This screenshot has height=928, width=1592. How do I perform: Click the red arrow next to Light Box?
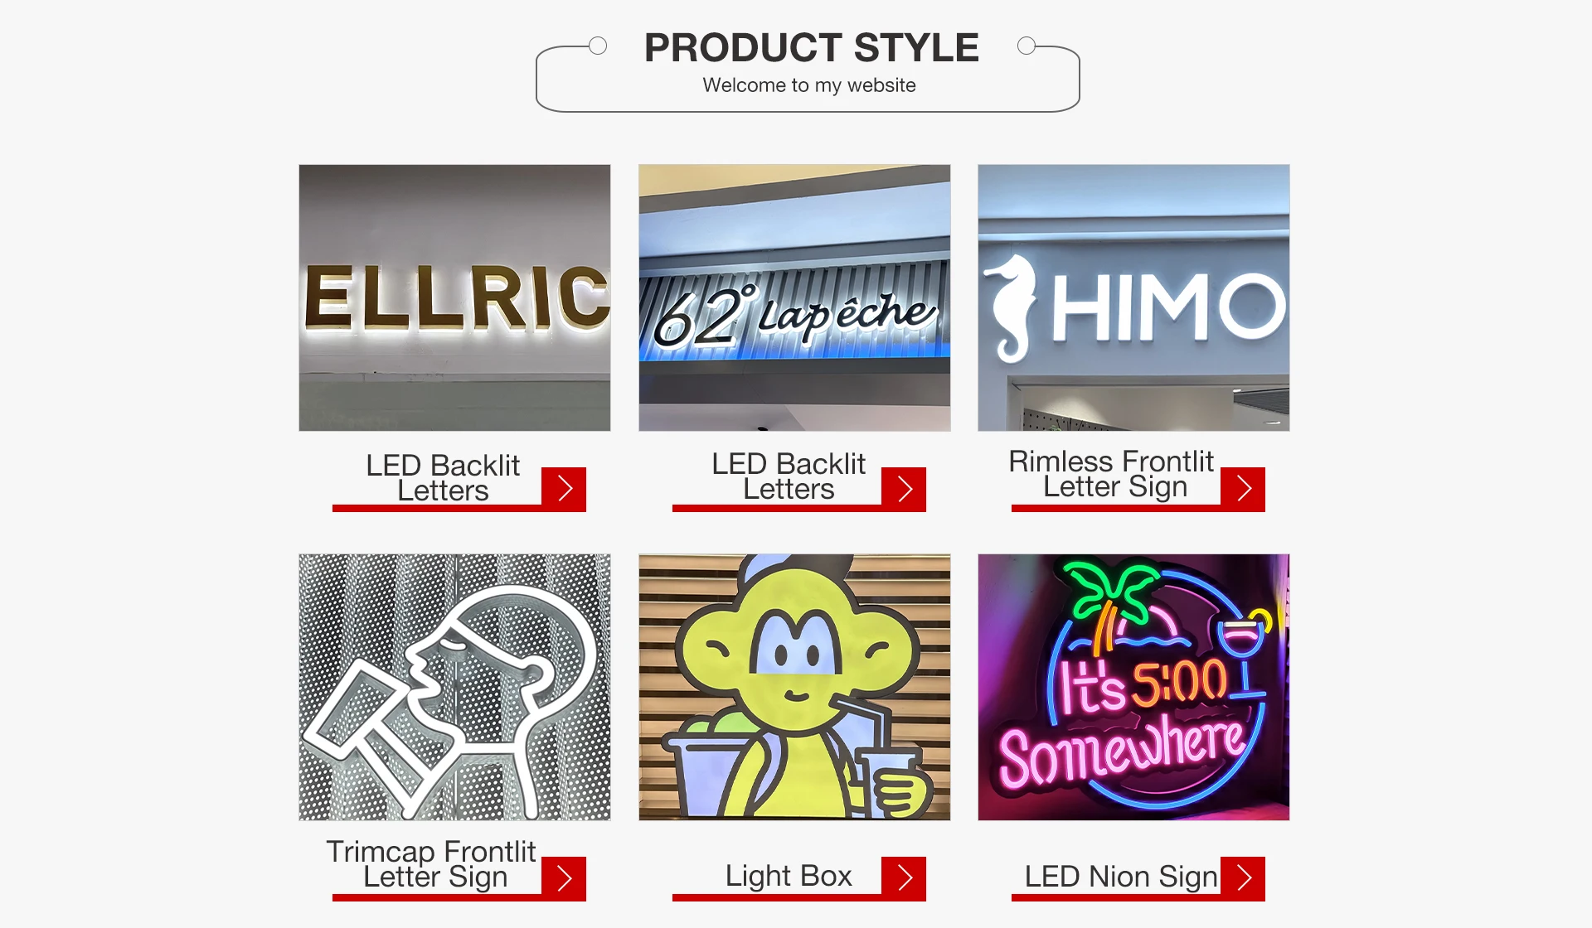click(x=904, y=877)
